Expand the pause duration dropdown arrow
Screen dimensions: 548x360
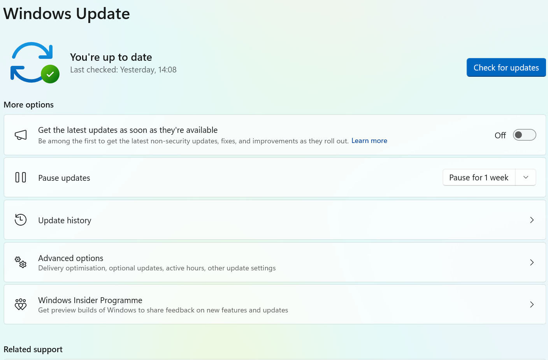[x=526, y=178]
